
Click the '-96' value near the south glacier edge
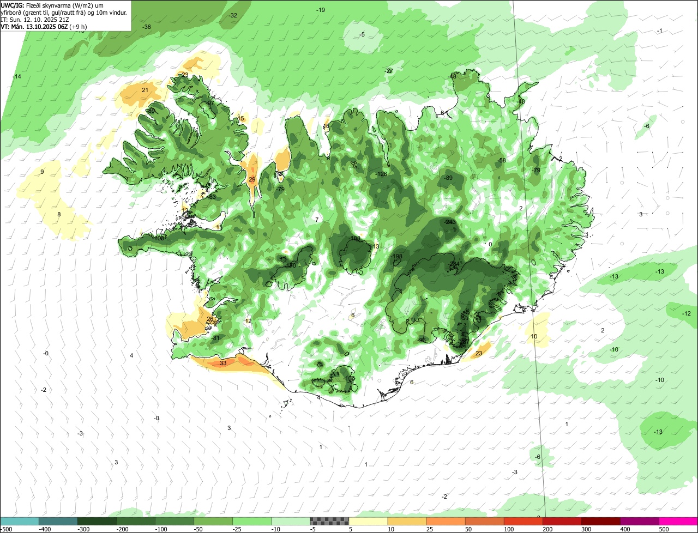pos(422,340)
